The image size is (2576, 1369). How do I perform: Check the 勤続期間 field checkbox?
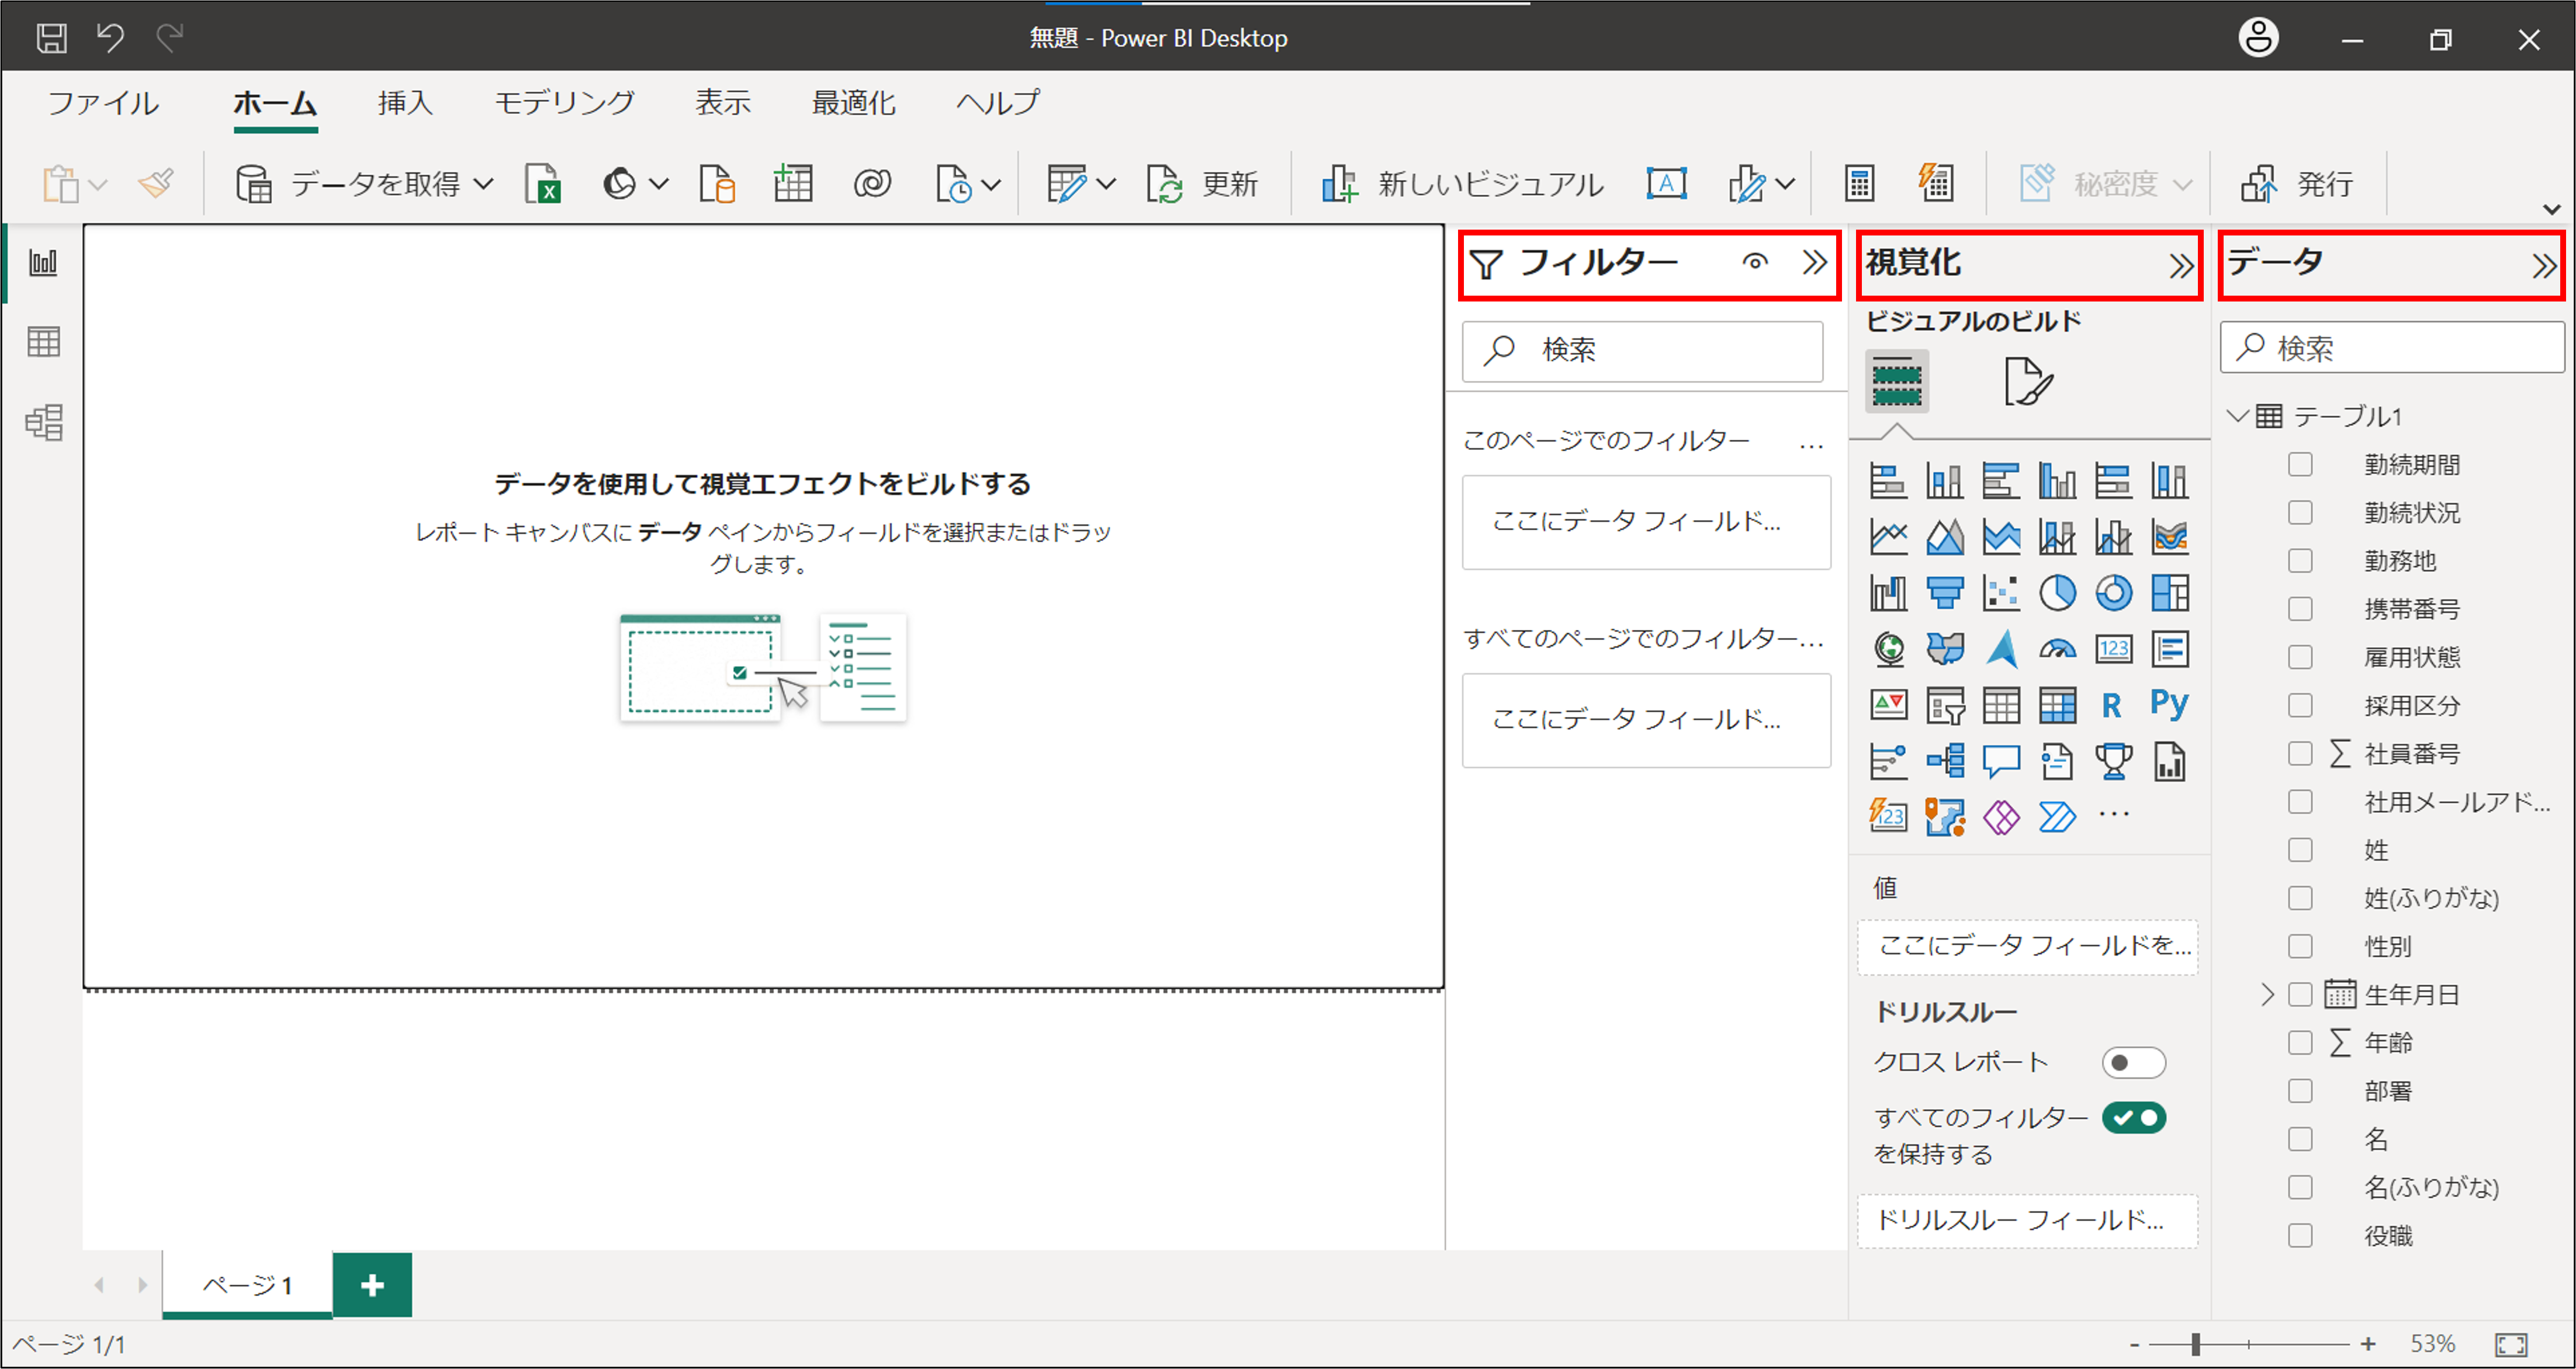click(2300, 465)
